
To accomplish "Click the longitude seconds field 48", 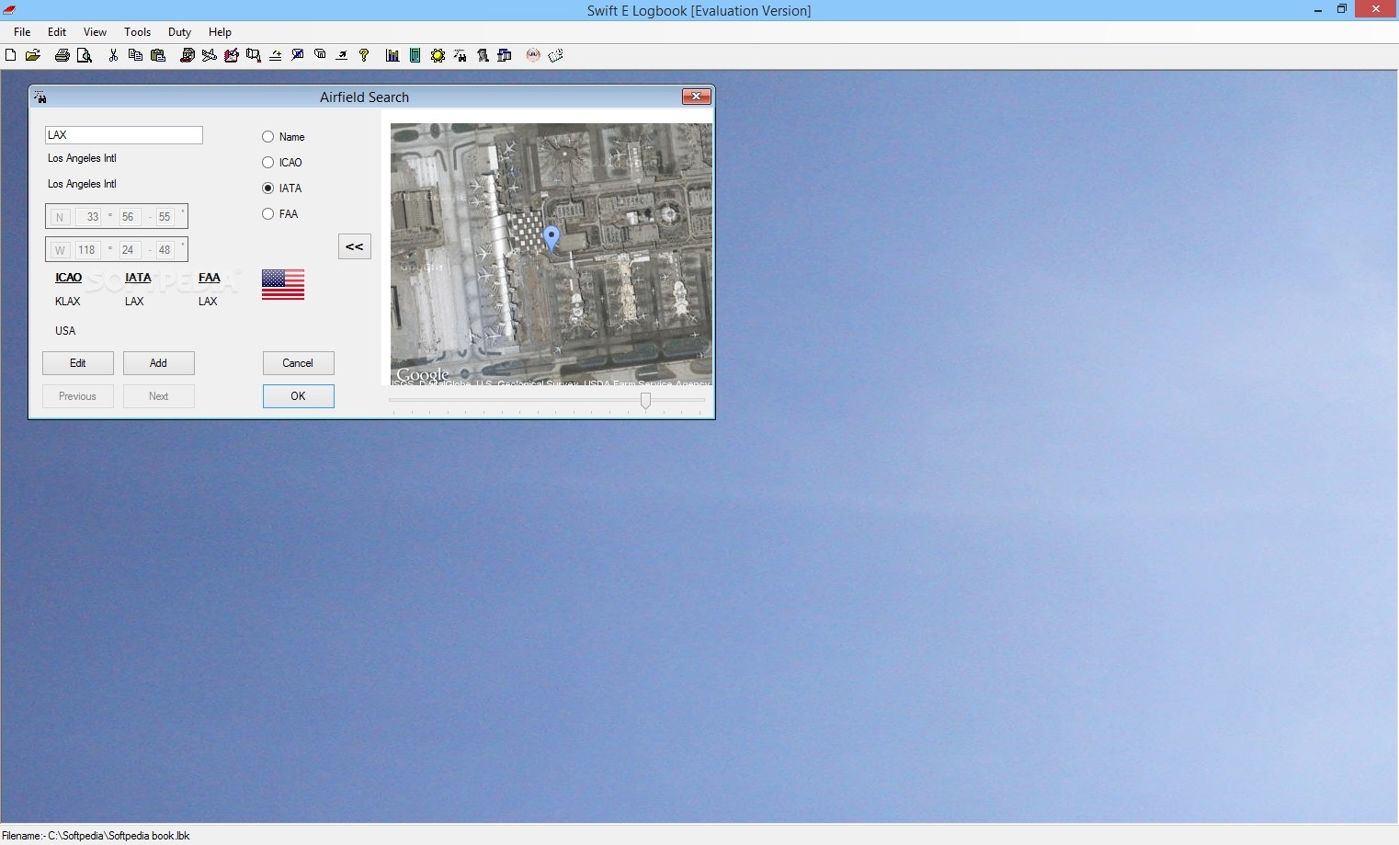I will coord(165,250).
